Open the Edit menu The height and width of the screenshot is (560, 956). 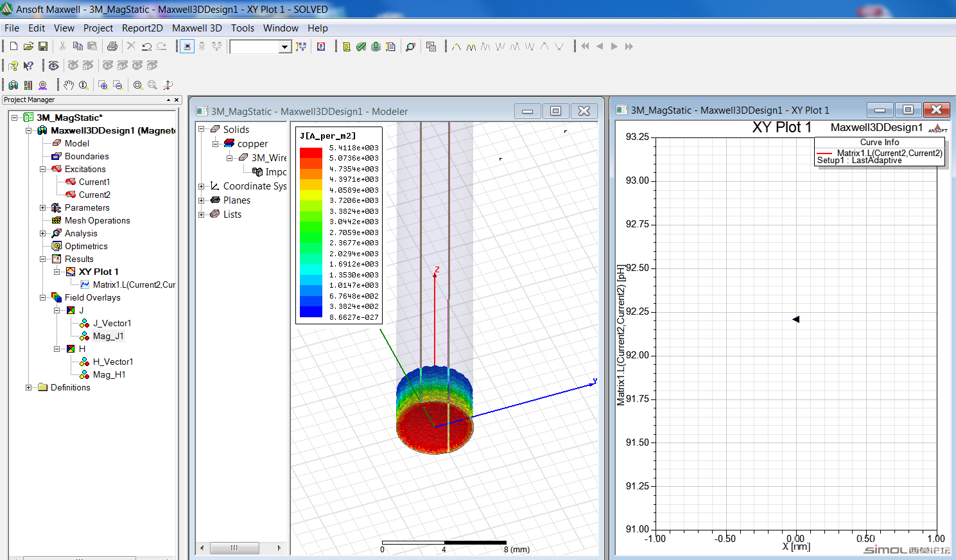click(37, 28)
